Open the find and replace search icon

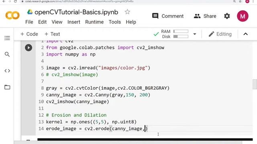coord(7,54)
